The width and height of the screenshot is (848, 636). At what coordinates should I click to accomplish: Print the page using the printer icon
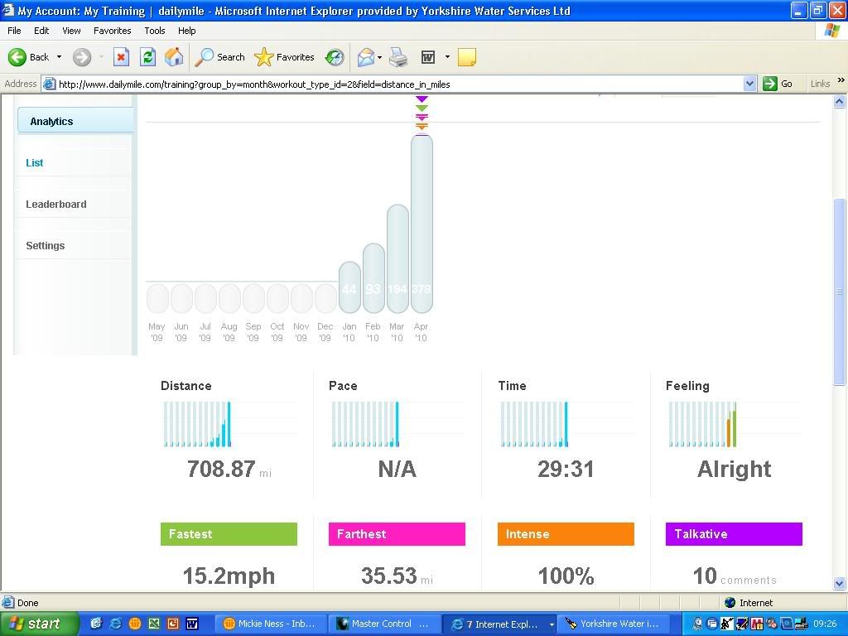pyautogui.click(x=398, y=57)
